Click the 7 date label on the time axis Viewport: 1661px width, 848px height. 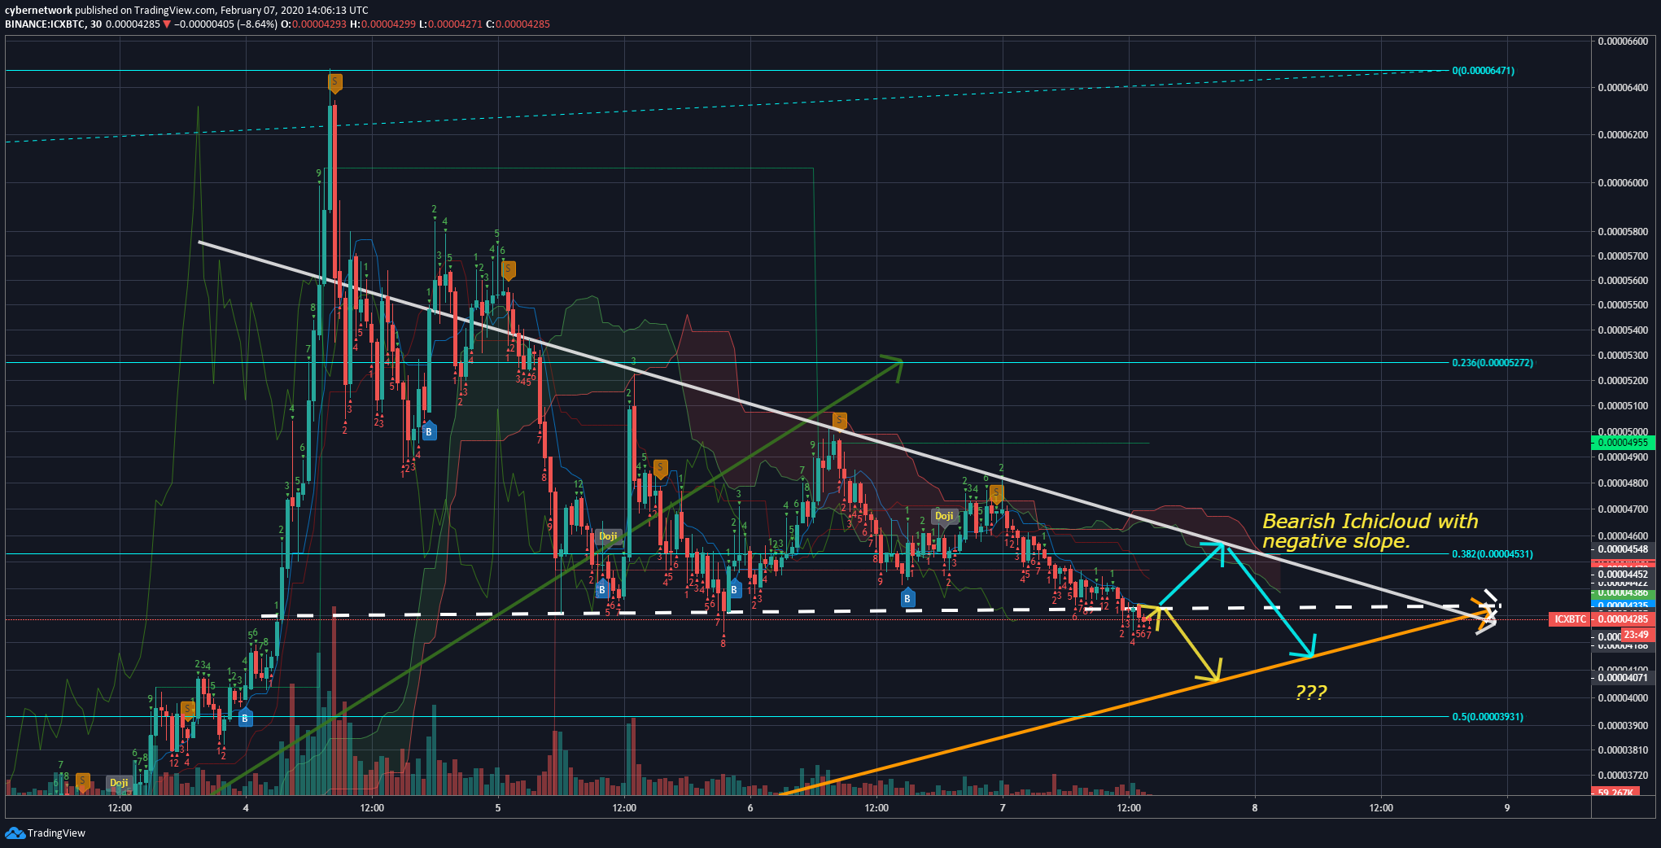point(1003,808)
